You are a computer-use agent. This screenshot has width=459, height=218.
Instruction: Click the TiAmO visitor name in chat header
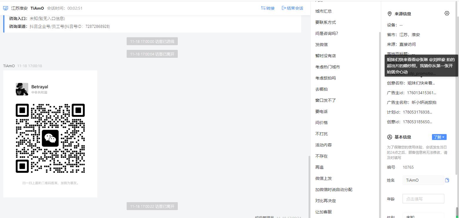[x=37, y=8]
